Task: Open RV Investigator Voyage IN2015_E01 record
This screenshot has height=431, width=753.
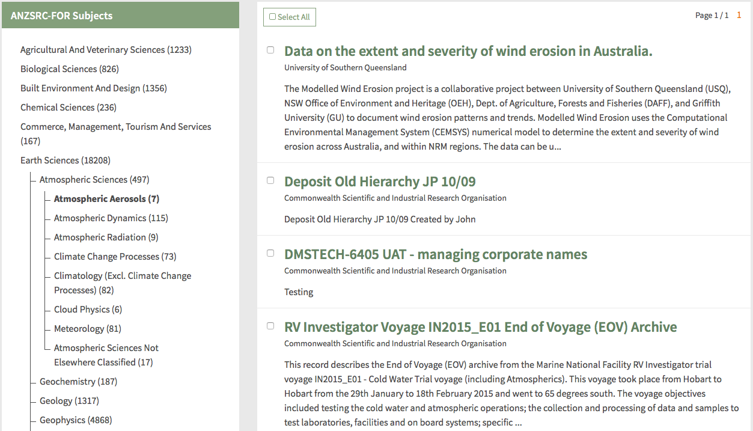Action: (480, 327)
